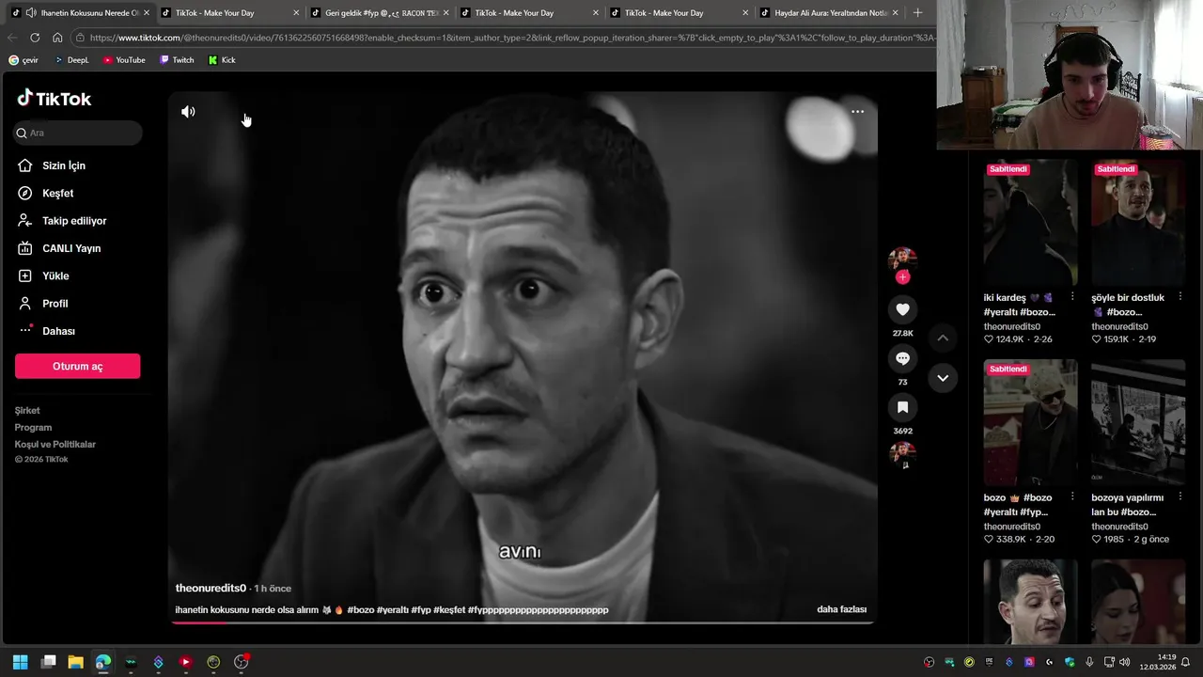Screen dimensions: 1203x677
Task: Click 338.9K likes on bozo card
Action: pos(1004,540)
